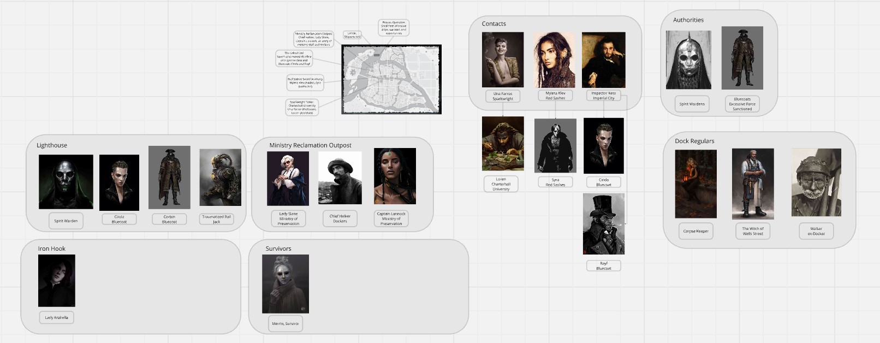Select the Chief Helker Dockers label

[x=340, y=218]
